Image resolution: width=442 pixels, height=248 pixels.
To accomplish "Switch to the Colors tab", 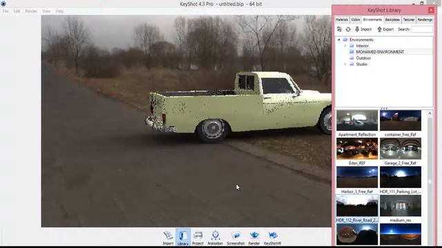I will 356,20.
